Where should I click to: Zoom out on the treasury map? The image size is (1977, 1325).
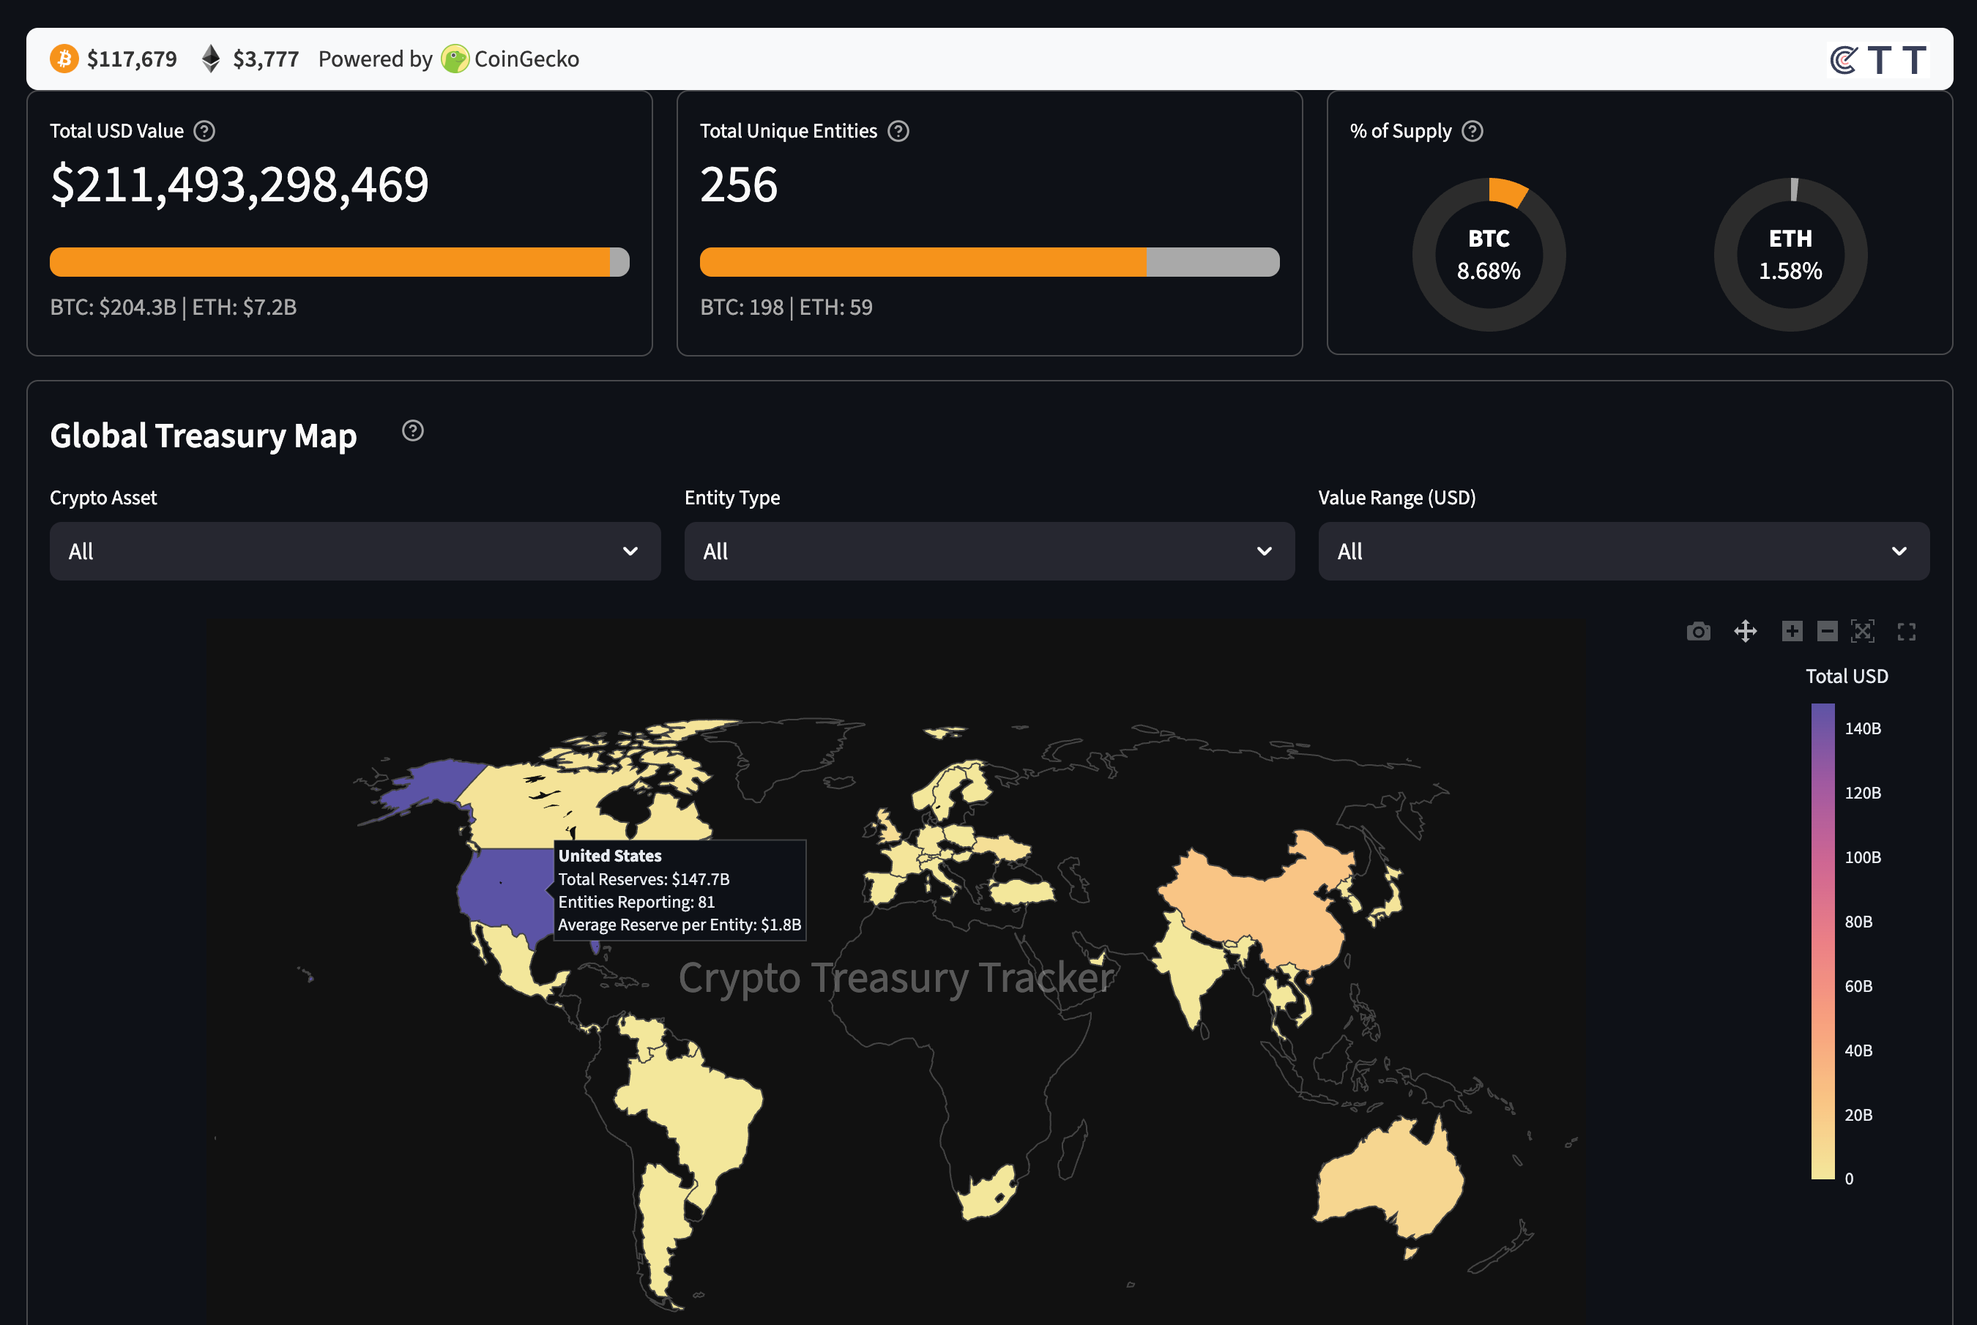click(x=1828, y=631)
